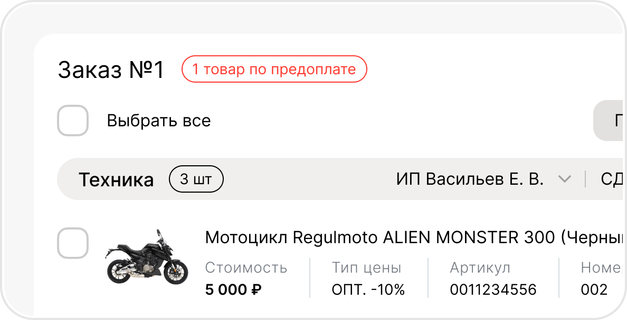
Task: Open the "ИП Васильев Е. В." dropdown
Action: click(x=470, y=179)
